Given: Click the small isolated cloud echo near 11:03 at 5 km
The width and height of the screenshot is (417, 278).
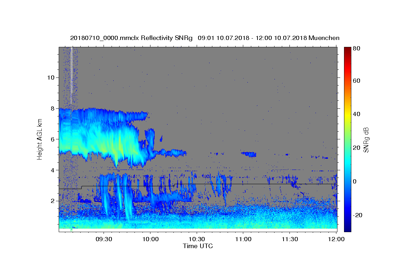Looking at the screenshot, I should [x=249, y=154].
